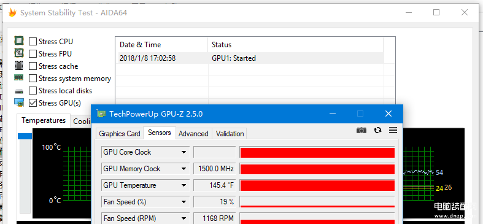483x224 pixels.
Task: Open the Fan Speed (%) sensor dropdown
Action: pos(184,202)
